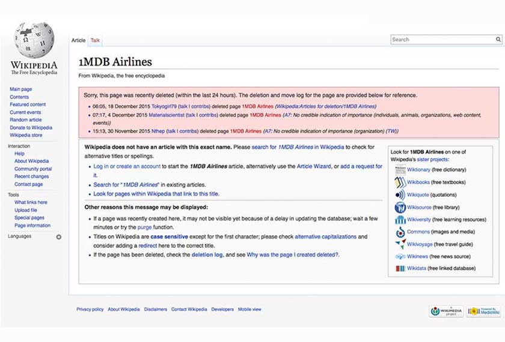The image size is (505, 342).
Task: Click the Wikimedia project badge
Action: 446,311
